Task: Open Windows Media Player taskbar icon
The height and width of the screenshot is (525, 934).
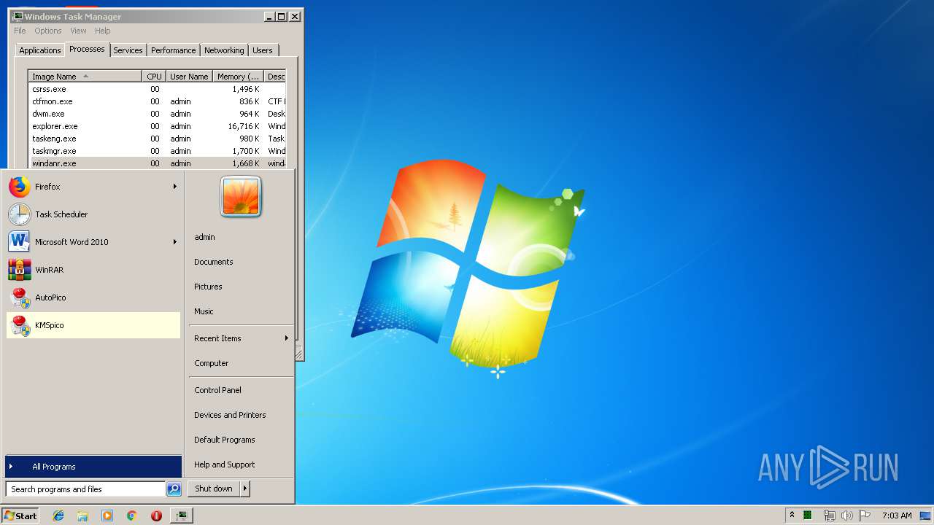Action: (x=107, y=516)
